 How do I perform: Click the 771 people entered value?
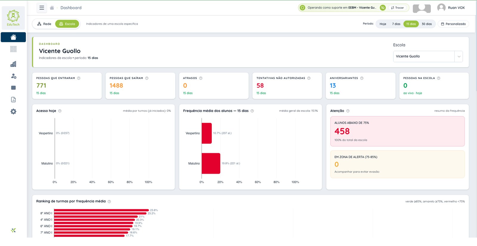click(41, 86)
